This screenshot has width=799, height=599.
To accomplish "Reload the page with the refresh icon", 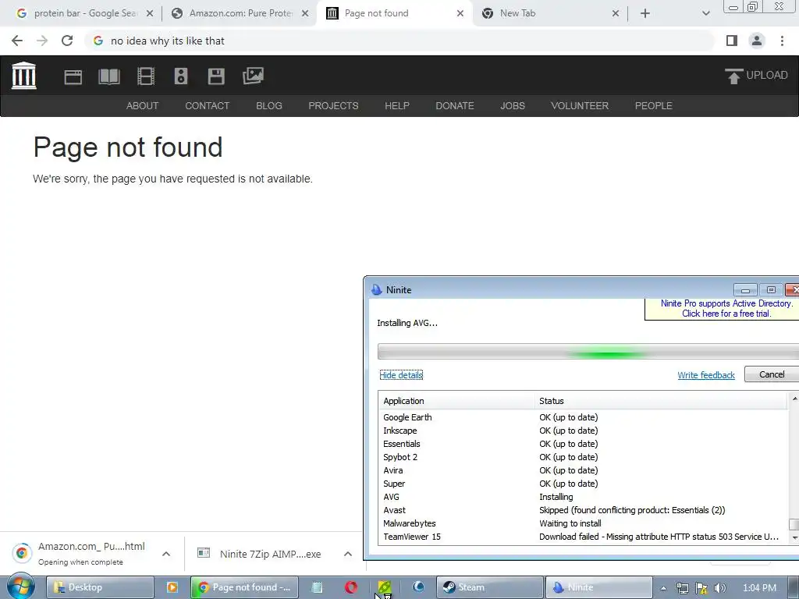I will (x=67, y=41).
